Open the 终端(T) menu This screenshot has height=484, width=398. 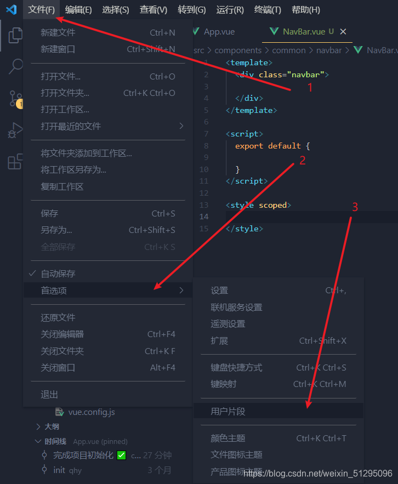tap(268, 10)
